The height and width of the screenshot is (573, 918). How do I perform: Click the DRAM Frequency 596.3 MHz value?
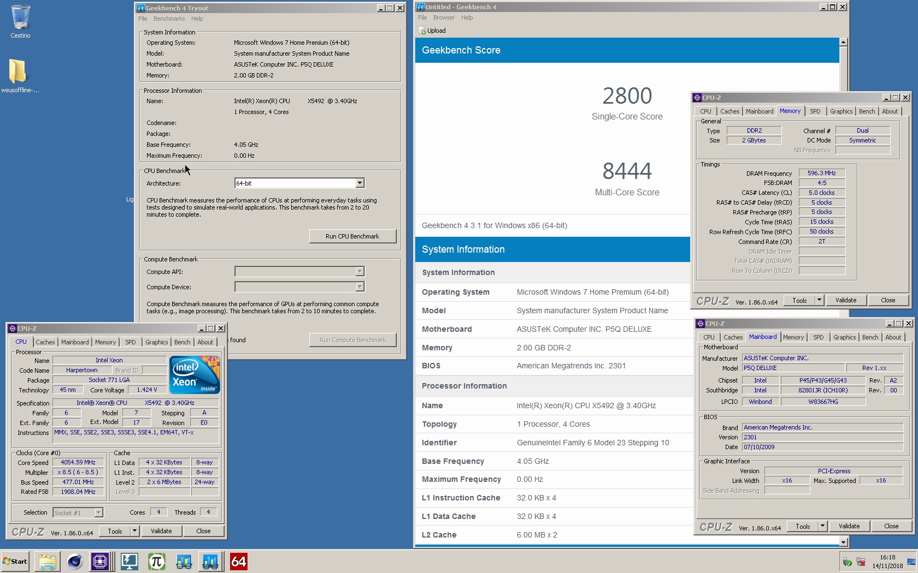click(x=822, y=173)
